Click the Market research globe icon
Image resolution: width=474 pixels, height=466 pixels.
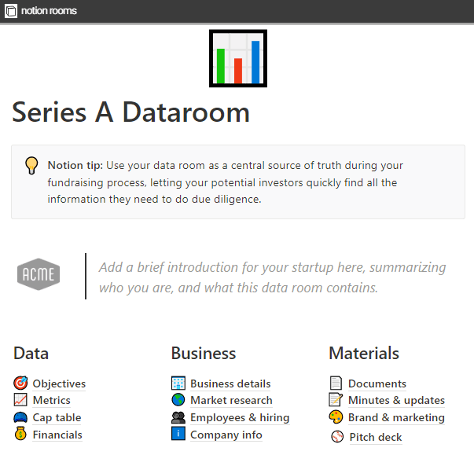click(x=178, y=399)
